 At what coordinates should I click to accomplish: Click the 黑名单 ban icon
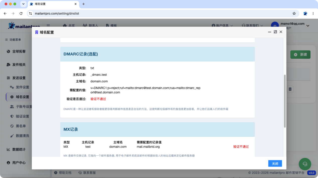click(12, 126)
